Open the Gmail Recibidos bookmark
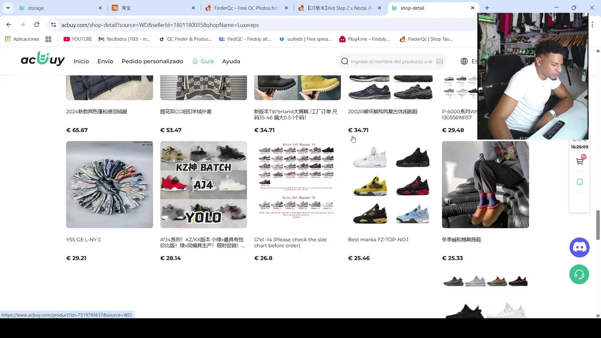 [x=124, y=39]
